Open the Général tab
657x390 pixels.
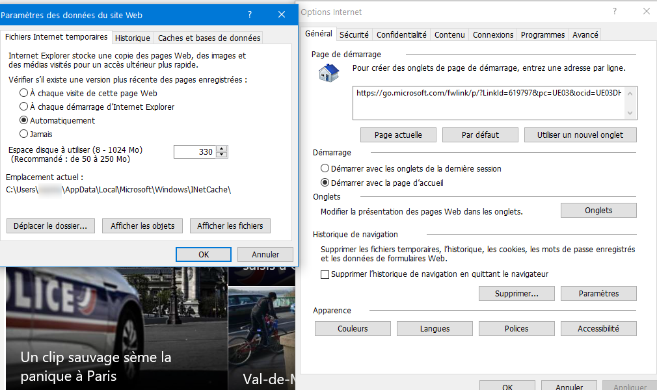[x=319, y=34]
